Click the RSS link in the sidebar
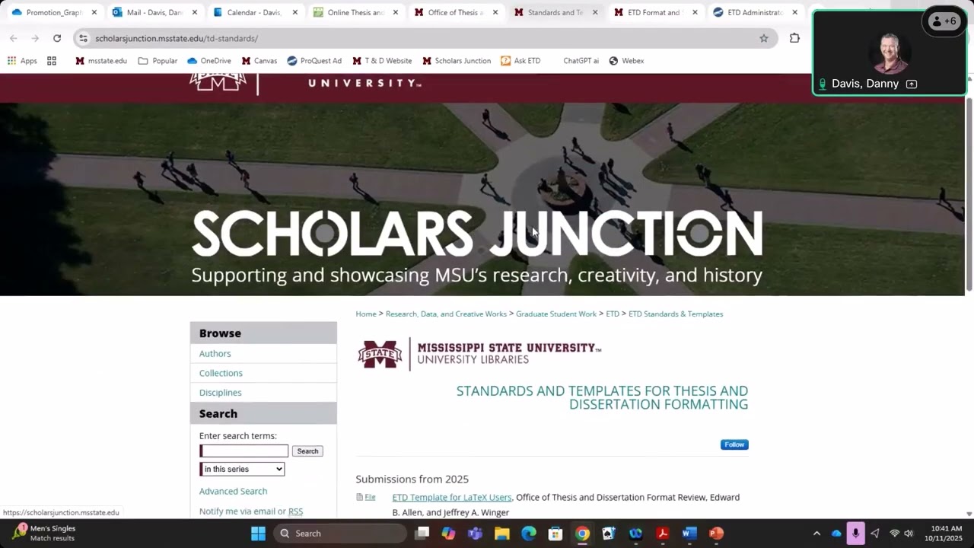 tap(295, 511)
